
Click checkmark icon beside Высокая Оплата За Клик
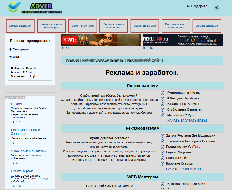162,184
